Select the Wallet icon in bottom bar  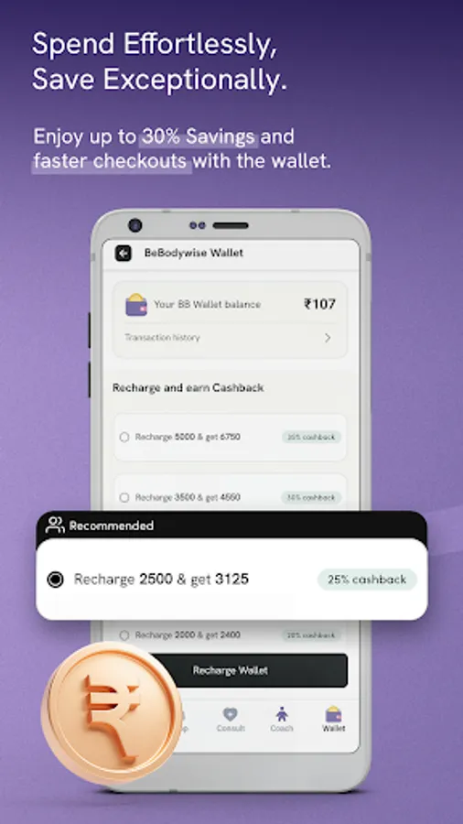tap(333, 714)
